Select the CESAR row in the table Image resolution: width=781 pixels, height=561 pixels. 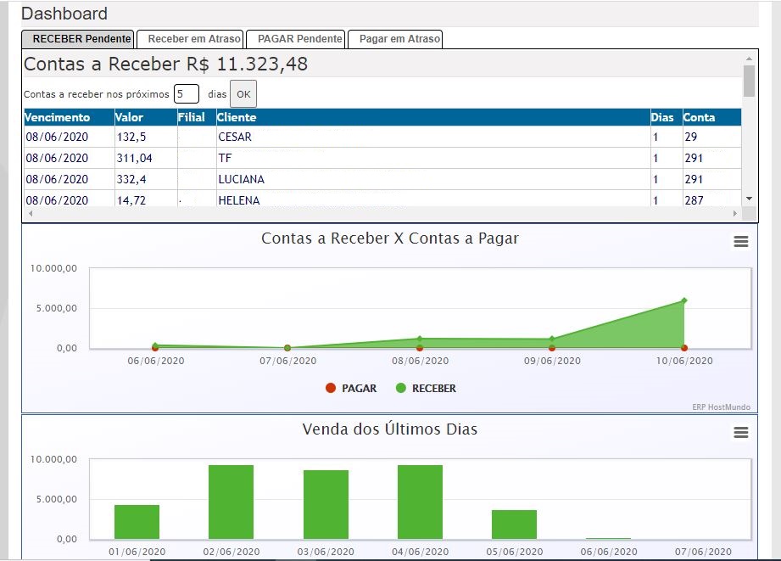382,137
